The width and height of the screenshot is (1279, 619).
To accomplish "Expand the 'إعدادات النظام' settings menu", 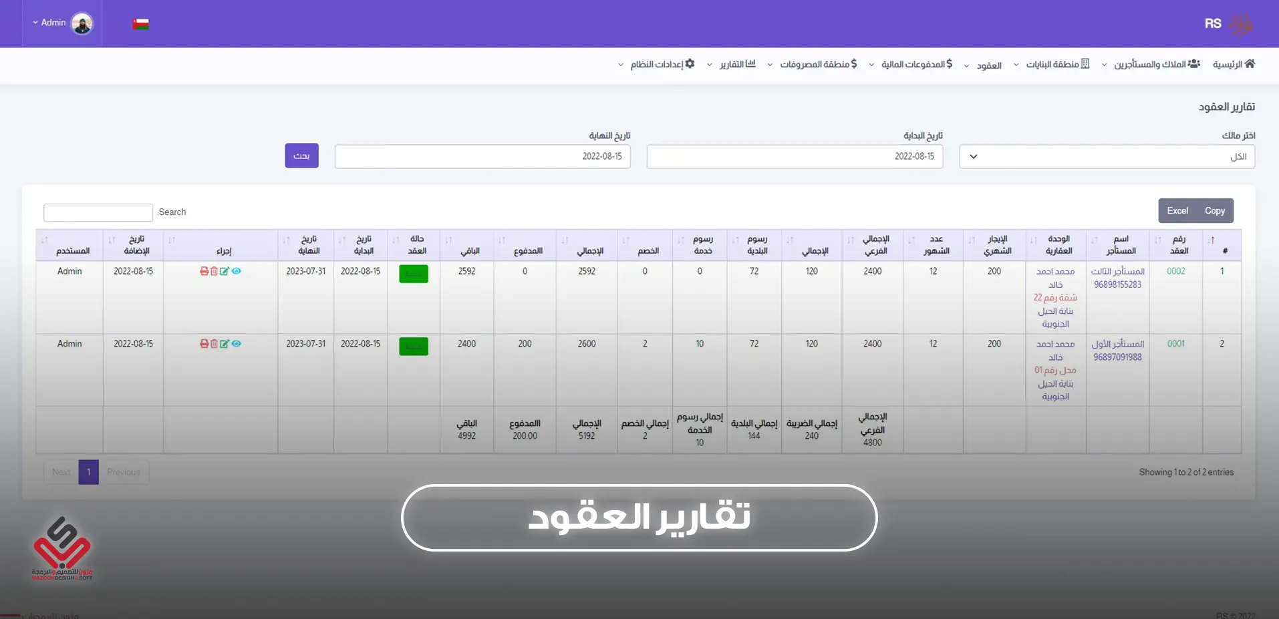I will pyautogui.click(x=656, y=65).
